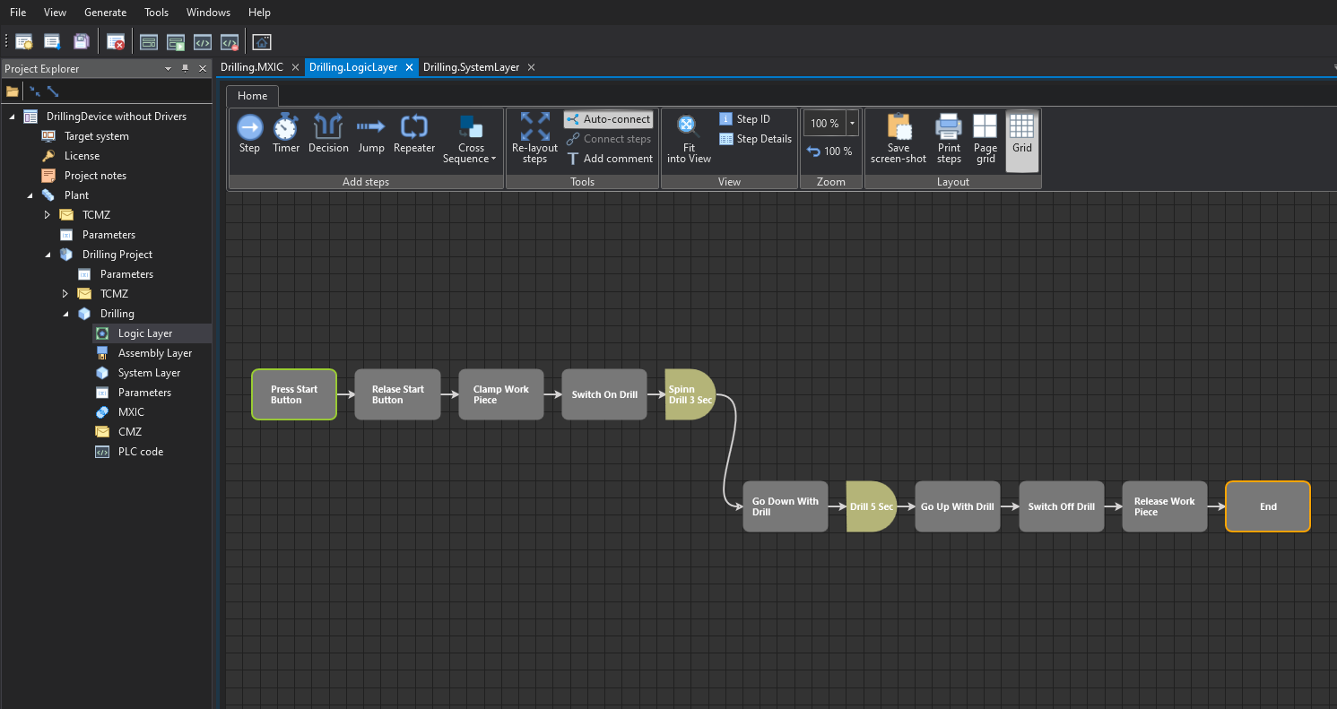Image resolution: width=1337 pixels, height=709 pixels.
Task: Switch to the Drilling.MXIC tab
Action: pos(252,67)
